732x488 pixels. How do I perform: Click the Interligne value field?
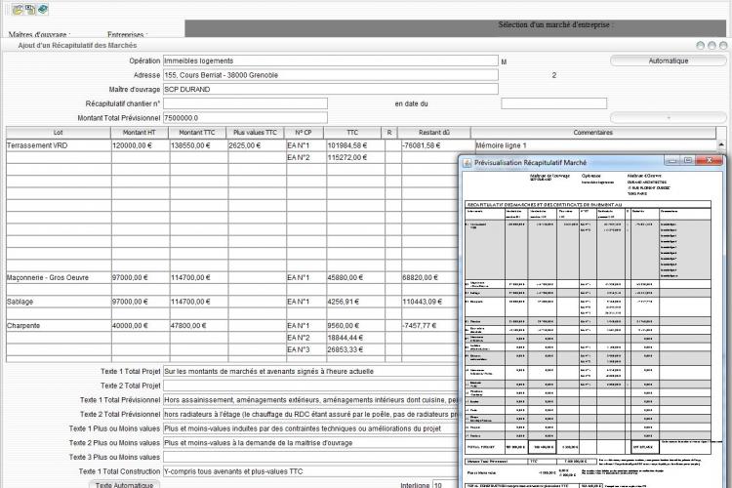[x=445, y=485]
